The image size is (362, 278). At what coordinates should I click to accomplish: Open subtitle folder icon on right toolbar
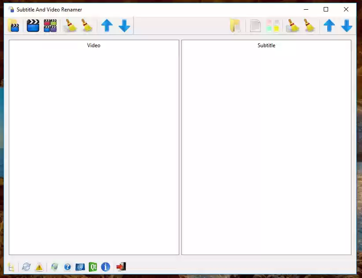[x=236, y=26]
